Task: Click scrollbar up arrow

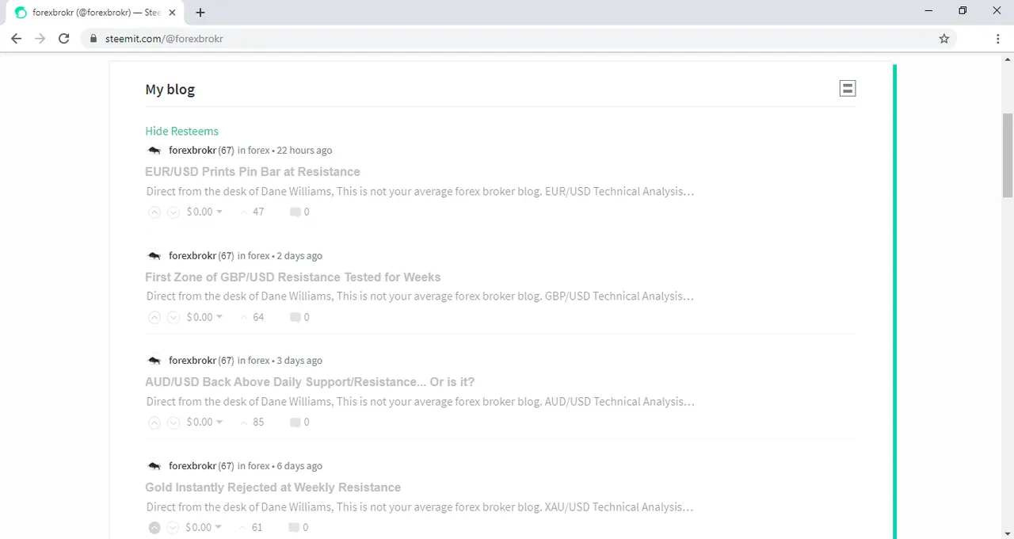Action: point(1008,58)
